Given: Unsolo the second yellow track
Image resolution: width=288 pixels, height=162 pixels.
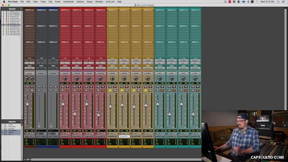Looking at the screenshot, I should 122,90.
